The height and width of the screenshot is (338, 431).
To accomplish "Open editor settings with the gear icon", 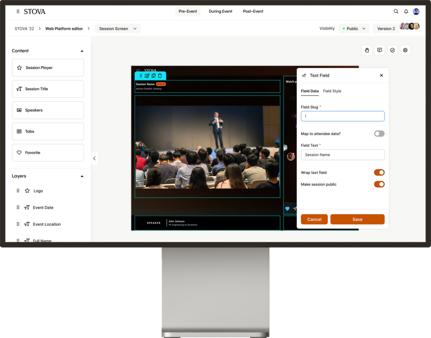I will click(405, 50).
